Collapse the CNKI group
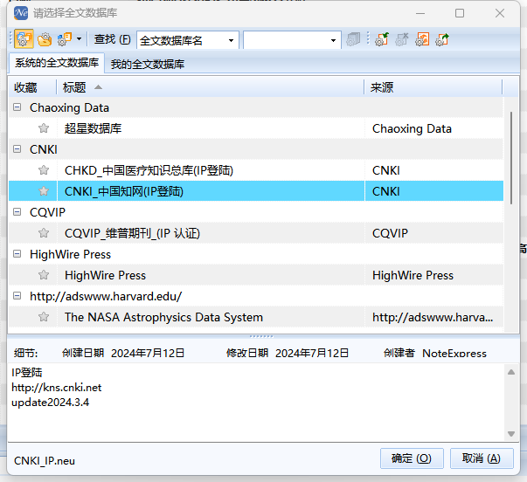Image resolution: width=527 pixels, height=482 pixels. click(17, 148)
